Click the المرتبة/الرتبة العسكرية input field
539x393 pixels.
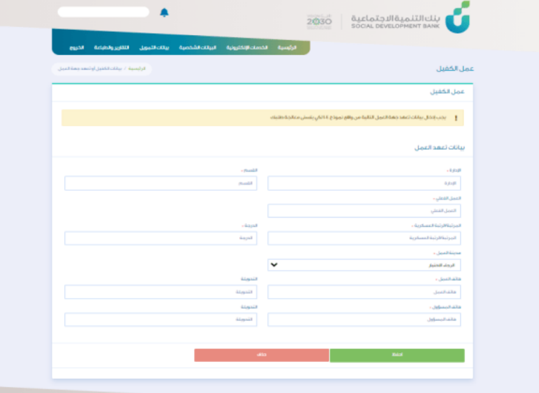(x=364, y=238)
